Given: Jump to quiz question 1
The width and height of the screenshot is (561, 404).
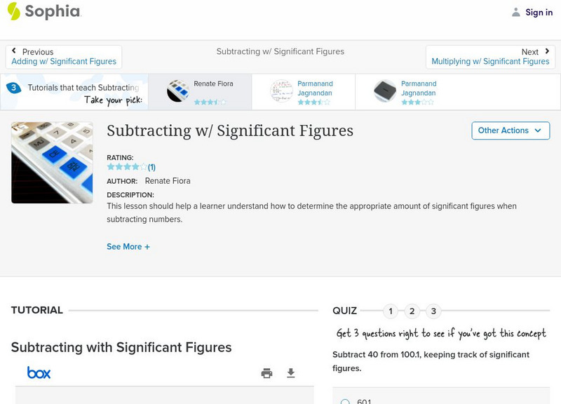Looking at the screenshot, I should click(x=391, y=311).
